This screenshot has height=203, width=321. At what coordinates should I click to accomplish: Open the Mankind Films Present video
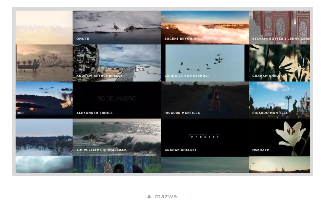pyautogui.click(x=205, y=136)
